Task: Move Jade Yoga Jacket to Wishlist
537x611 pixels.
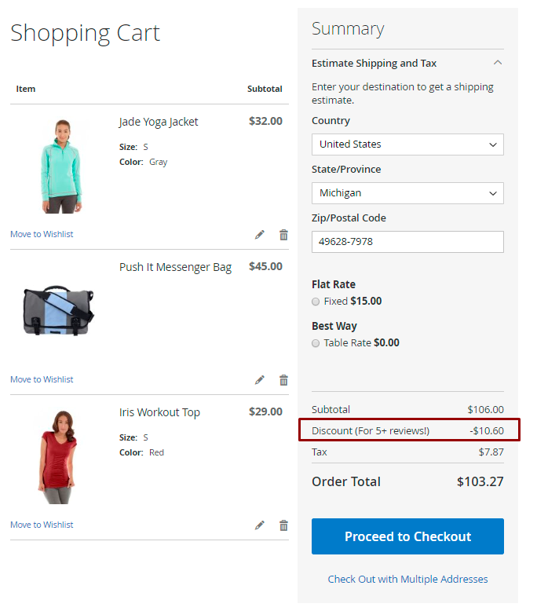Action: pos(42,234)
